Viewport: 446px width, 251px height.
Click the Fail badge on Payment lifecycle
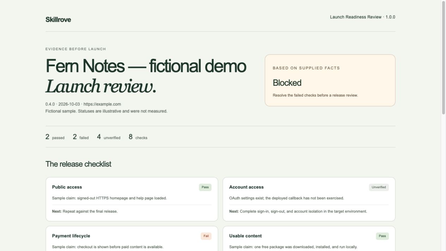click(x=206, y=236)
